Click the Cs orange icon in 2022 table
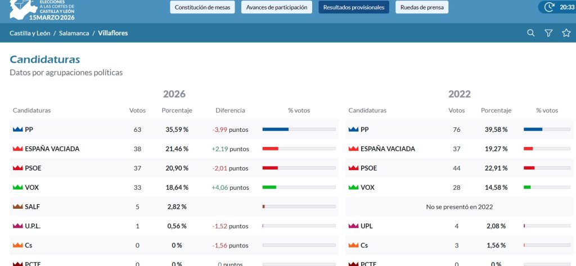 tap(353, 245)
